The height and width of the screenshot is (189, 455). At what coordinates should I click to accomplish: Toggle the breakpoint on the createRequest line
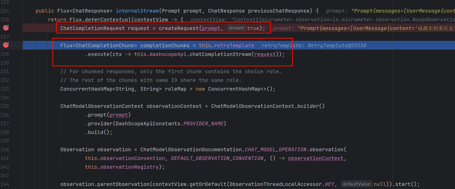tap(6, 28)
